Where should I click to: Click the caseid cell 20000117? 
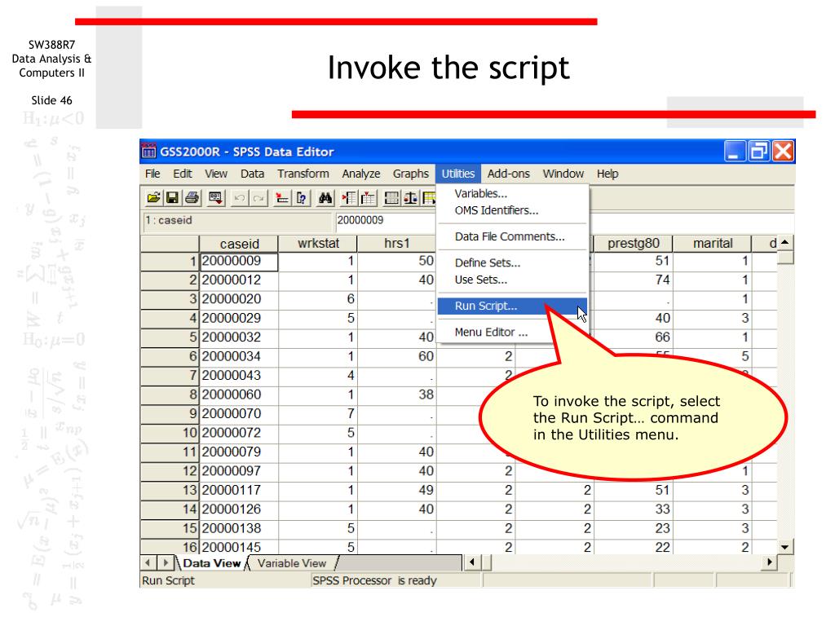point(239,490)
